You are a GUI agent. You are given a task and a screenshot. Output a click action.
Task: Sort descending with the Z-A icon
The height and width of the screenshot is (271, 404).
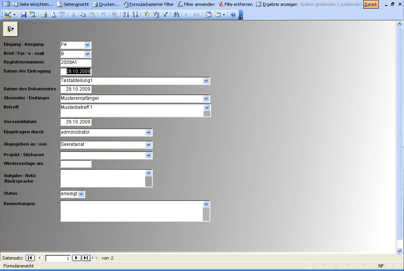coord(135,15)
